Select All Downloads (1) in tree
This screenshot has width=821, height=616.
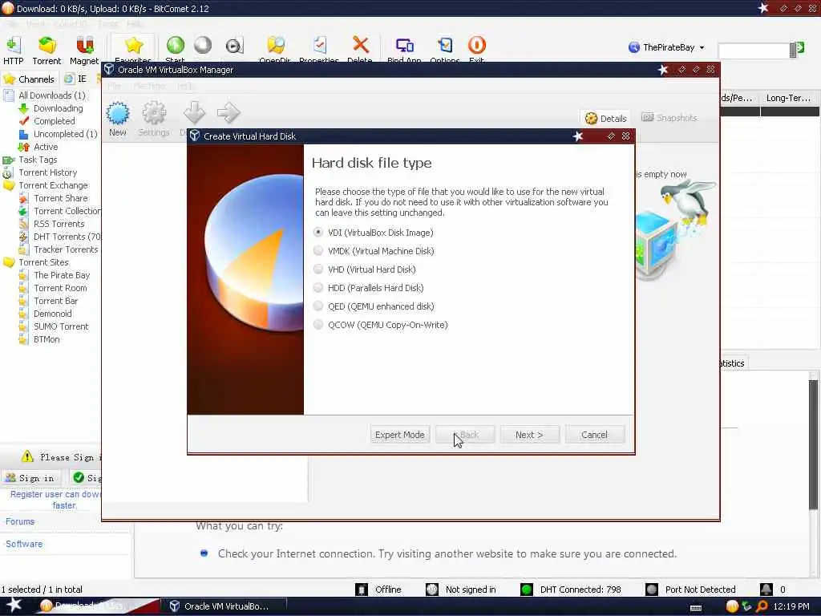coord(45,95)
